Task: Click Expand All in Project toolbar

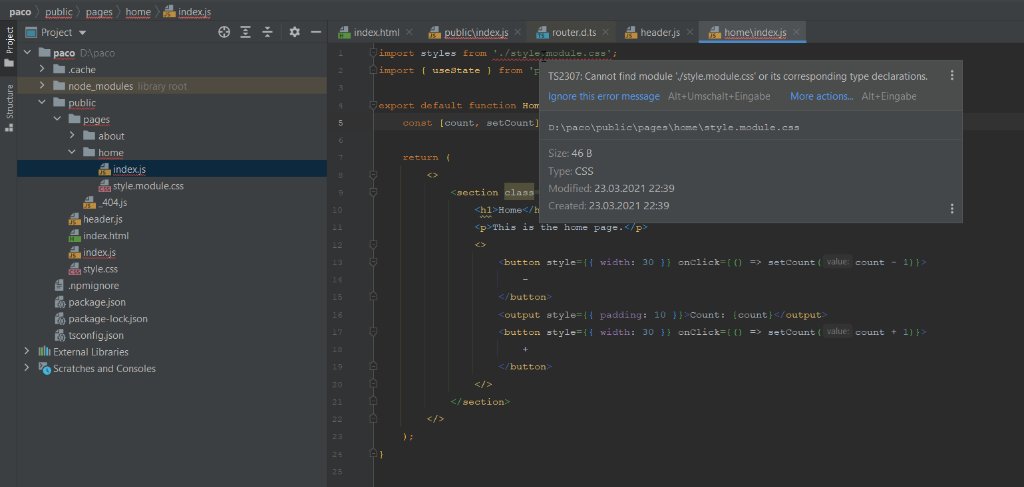Action: 246,32
